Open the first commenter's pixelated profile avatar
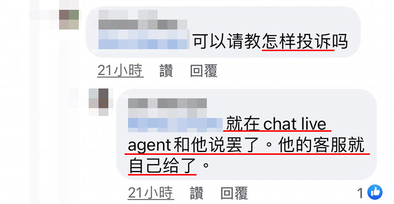Viewport: 394px width, 204px height. [69, 20]
